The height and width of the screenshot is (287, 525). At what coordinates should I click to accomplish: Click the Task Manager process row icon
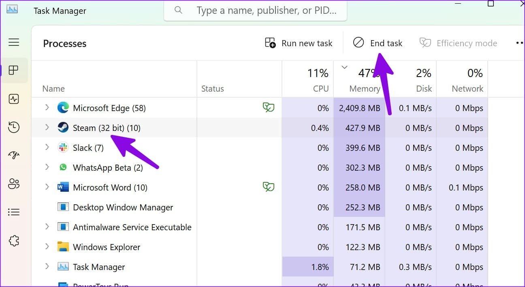63,267
